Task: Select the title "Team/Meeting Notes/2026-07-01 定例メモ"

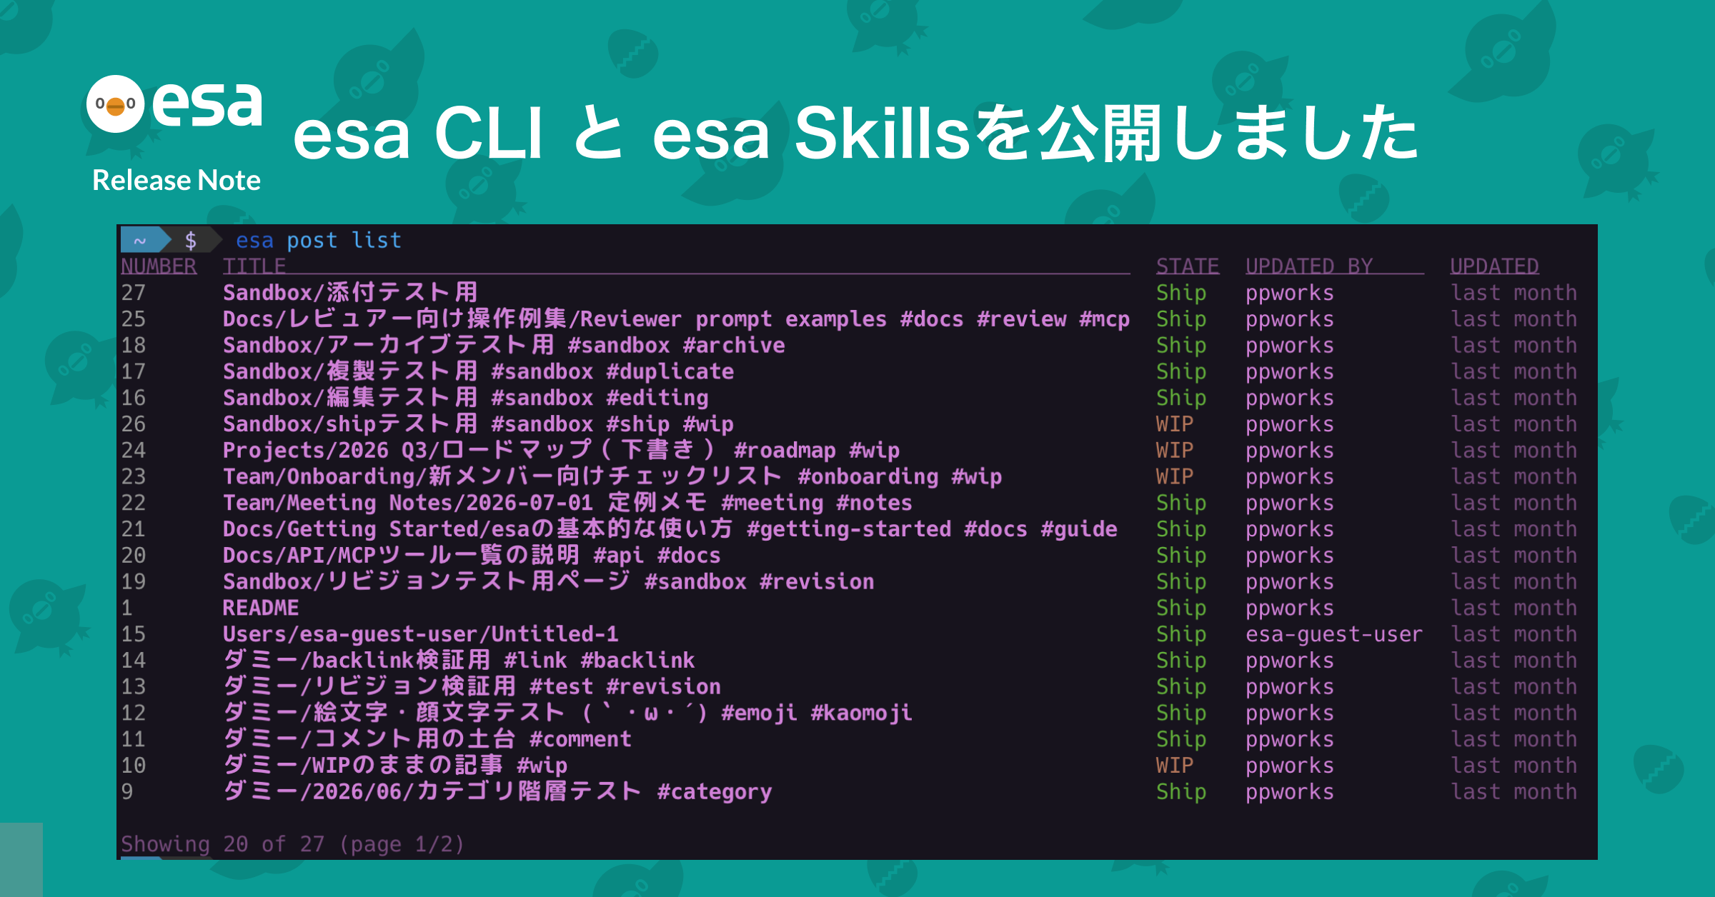Action: click(465, 503)
